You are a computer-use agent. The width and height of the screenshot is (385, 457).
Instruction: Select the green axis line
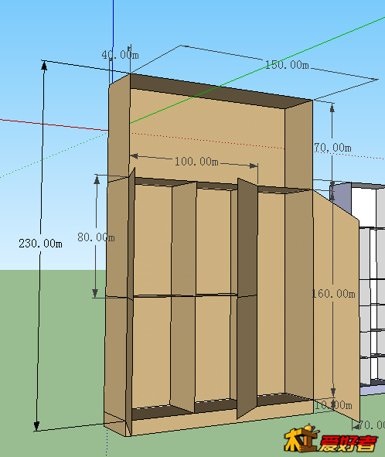(x=257, y=71)
